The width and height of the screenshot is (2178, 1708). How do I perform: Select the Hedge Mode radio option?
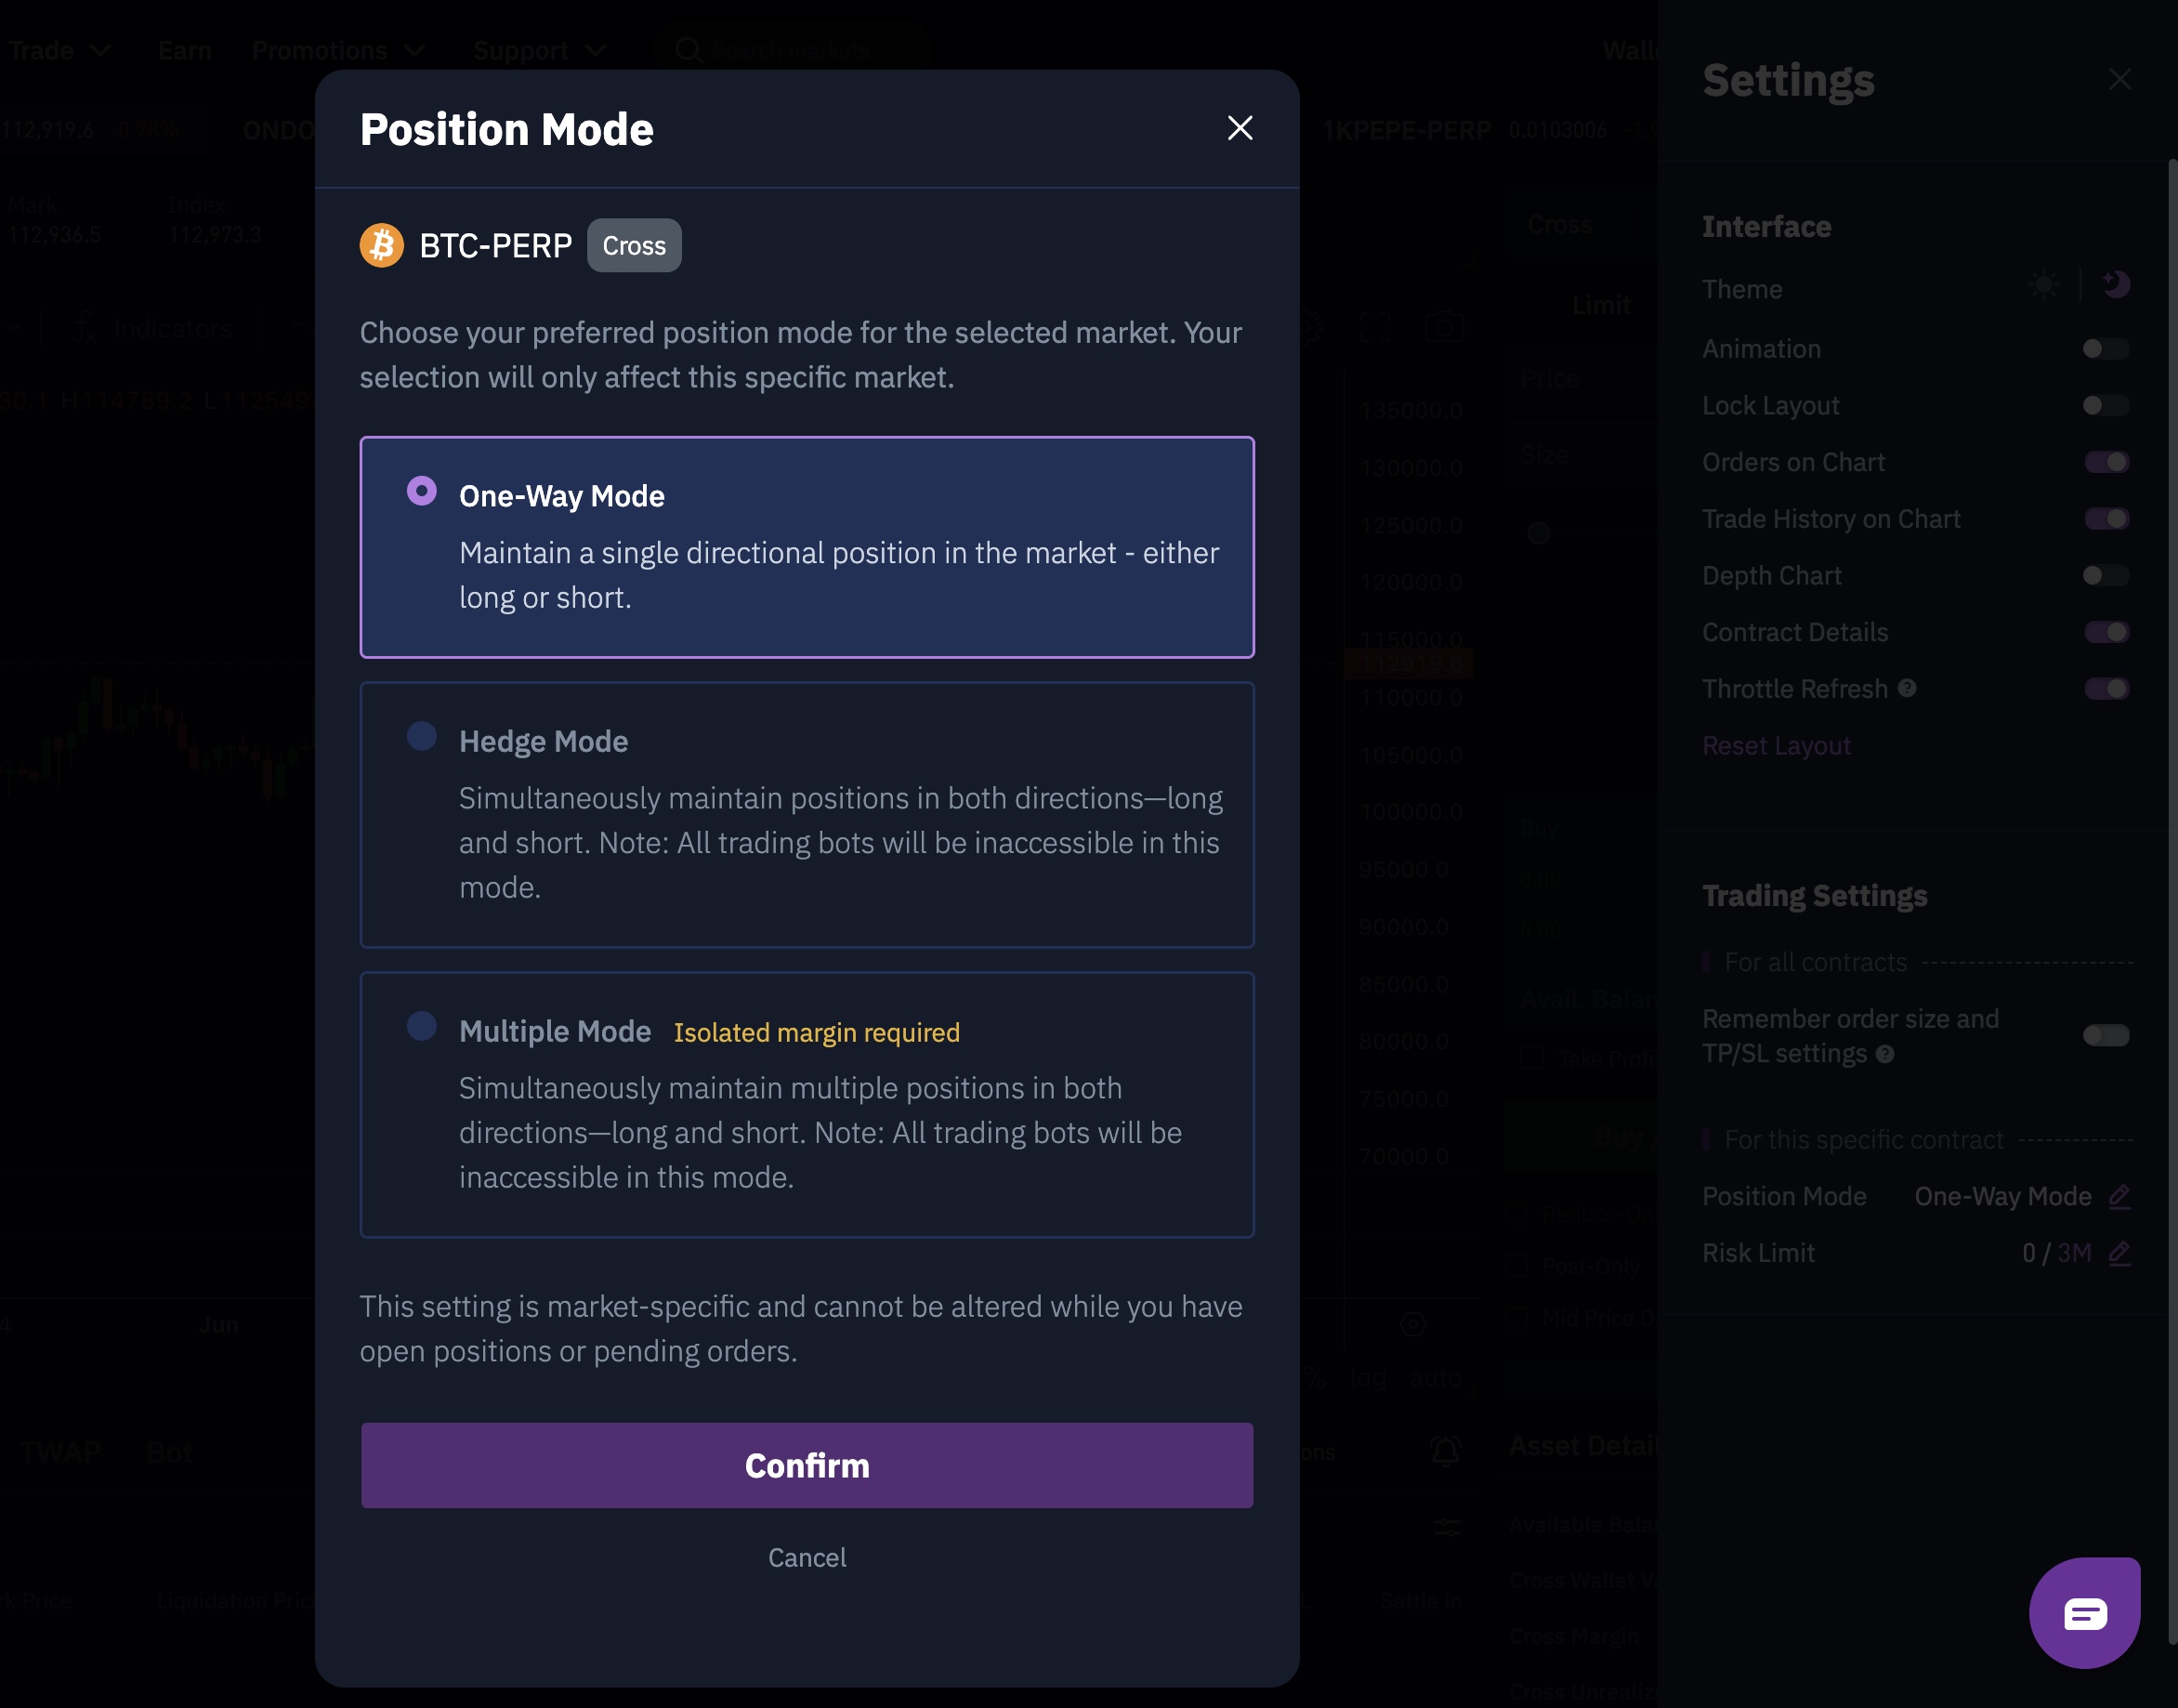pyautogui.click(x=422, y=736)
